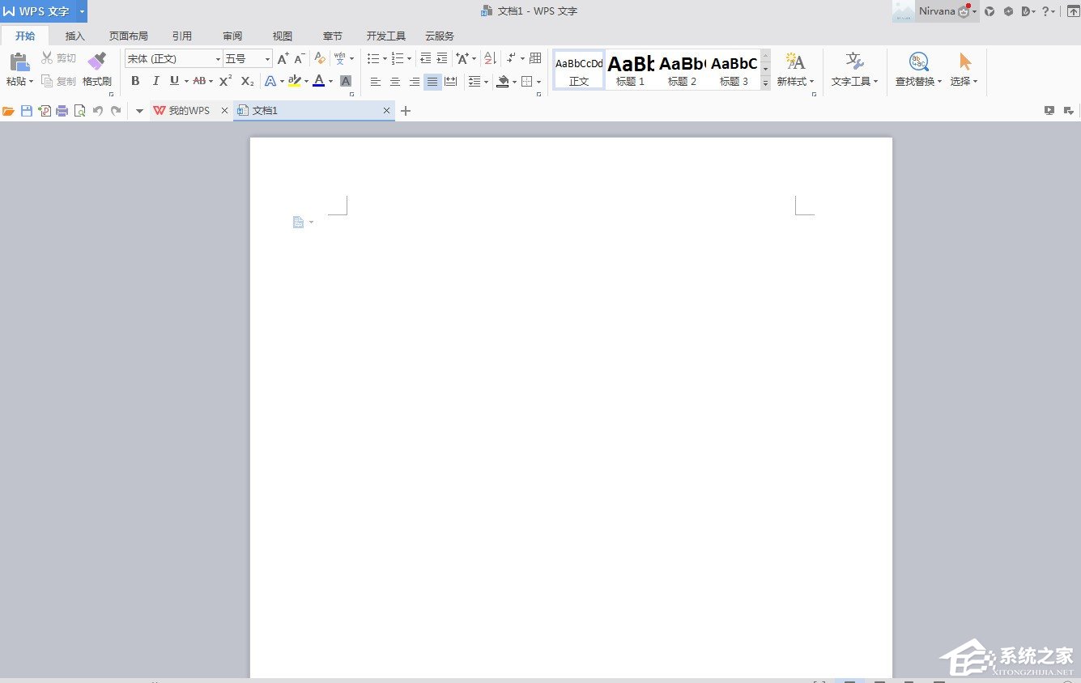Click the Text Tools (文字工具) icon
1081x683 pixels.
[x=854, y=62]
